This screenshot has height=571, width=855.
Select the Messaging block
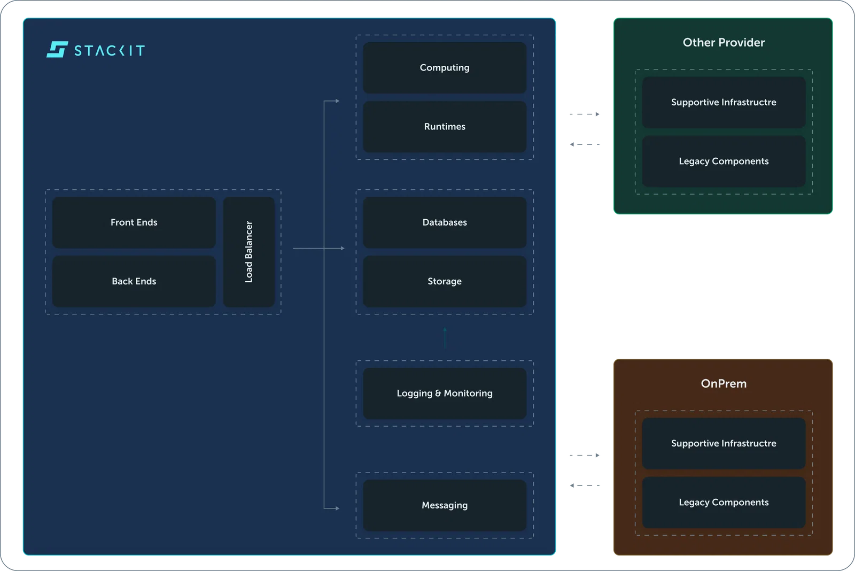tap(445, 505)
